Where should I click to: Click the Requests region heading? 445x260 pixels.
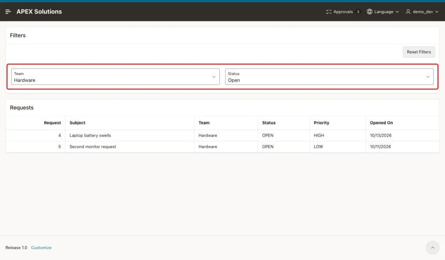[22, 108]
